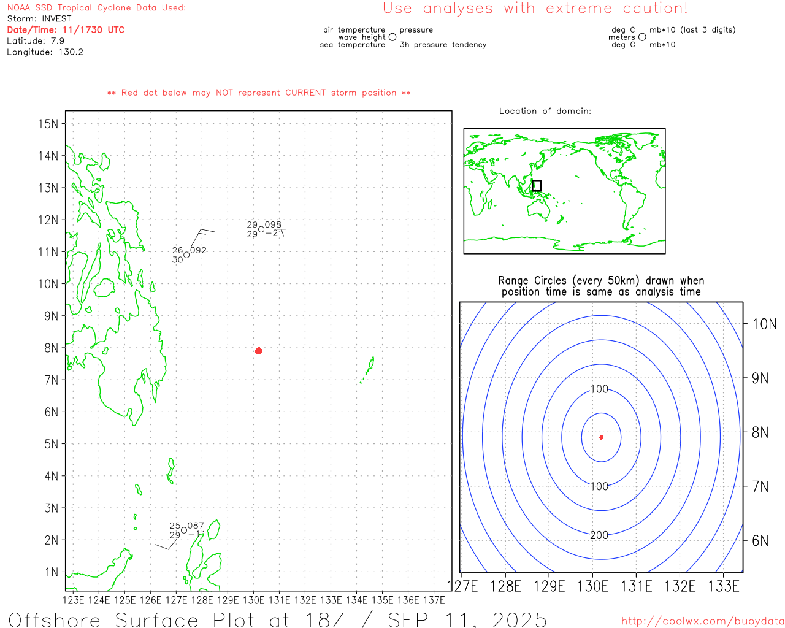Click the 'sea temperature' legend label
785x628 pixels.
pyautogui.click(x=353, y=45)
